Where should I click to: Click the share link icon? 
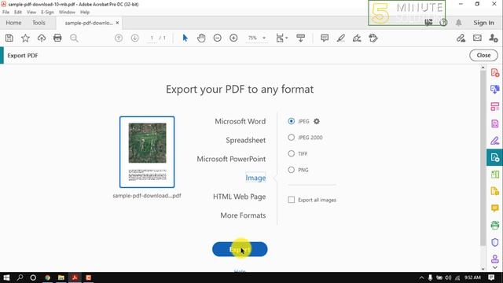pos(461,38)
